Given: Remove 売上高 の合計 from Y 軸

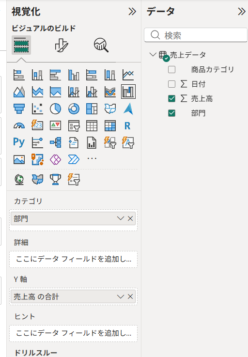Looking at the screenshot, I should pos(130,296).
